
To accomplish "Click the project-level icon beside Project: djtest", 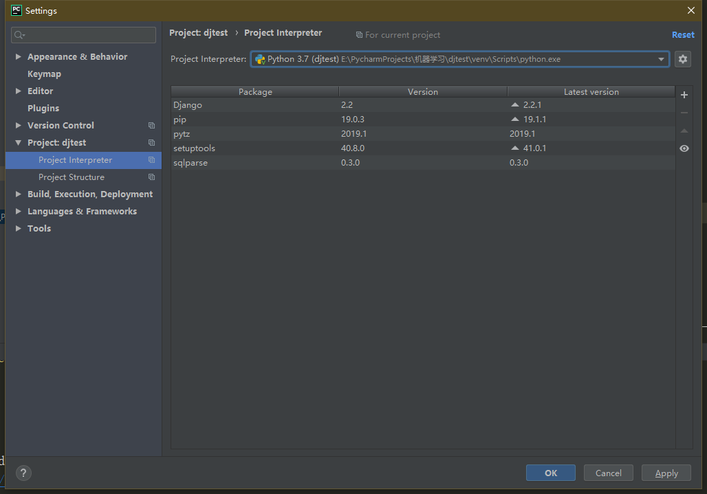I will point(151,142).
